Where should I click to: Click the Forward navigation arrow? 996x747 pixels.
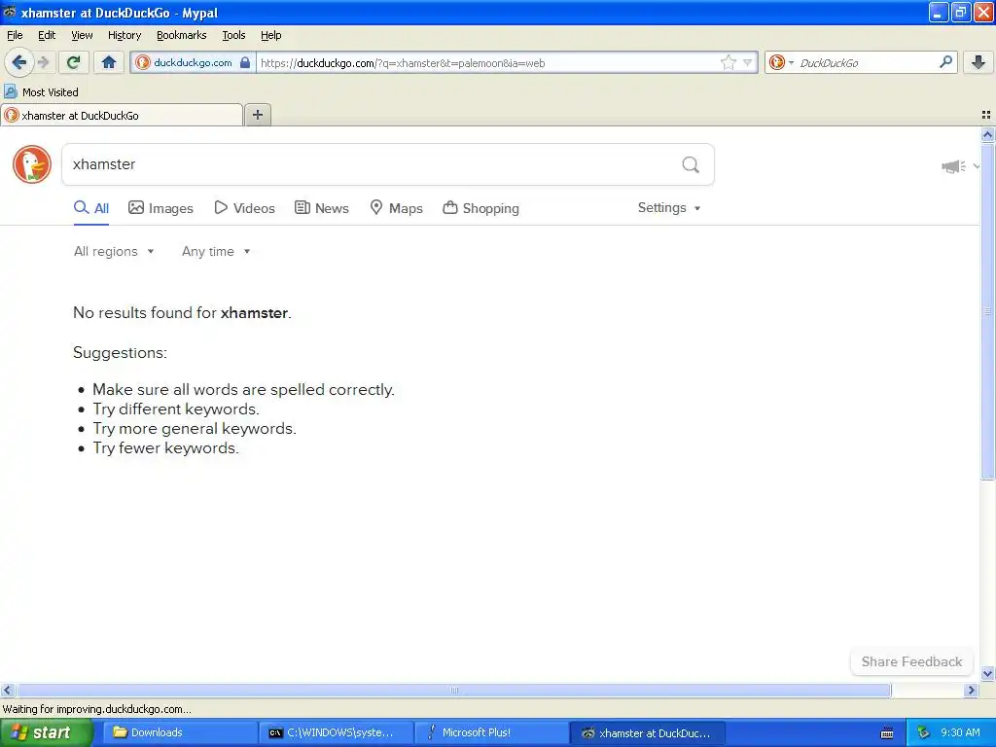tap(44, 62)
